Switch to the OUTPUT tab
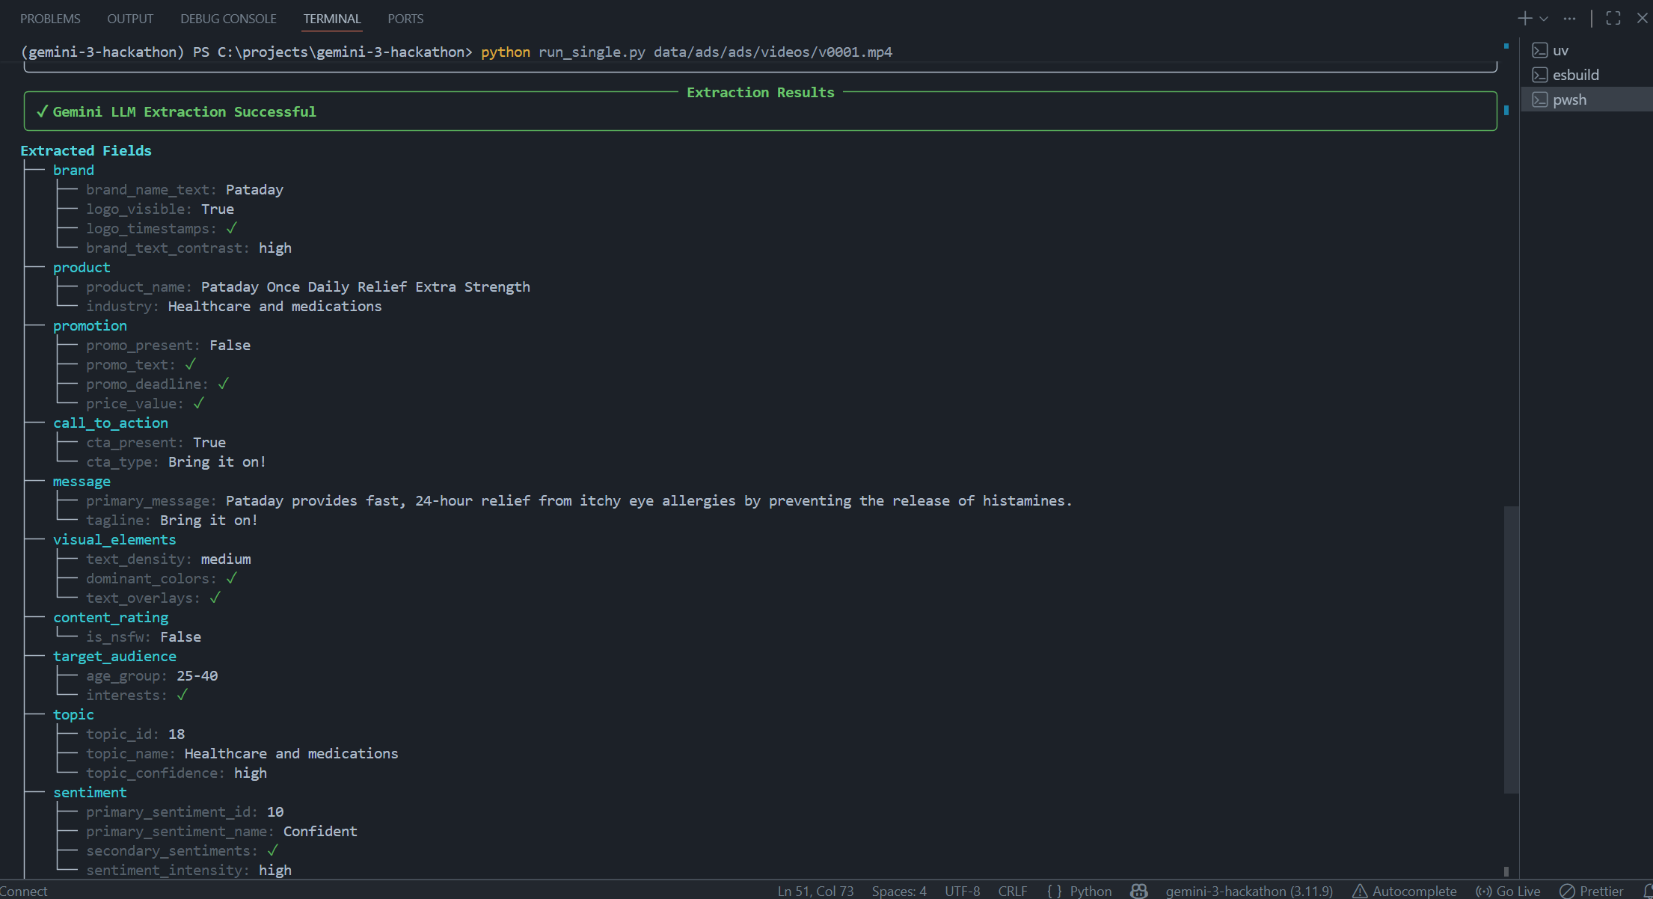Viewport: 1653px width, 899px height. point(130,19)
